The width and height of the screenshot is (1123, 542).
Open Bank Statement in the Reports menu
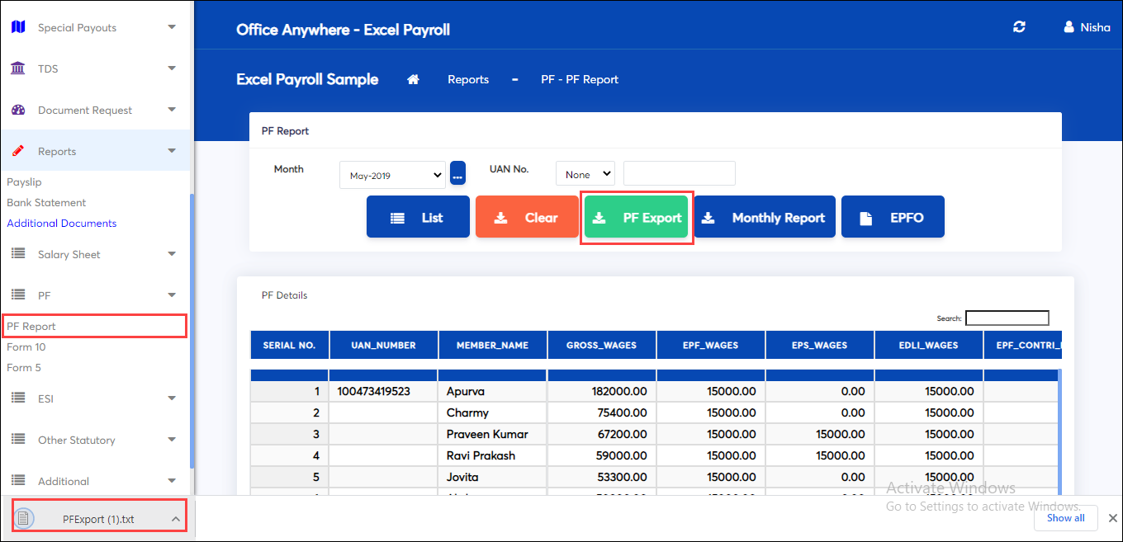46,202
